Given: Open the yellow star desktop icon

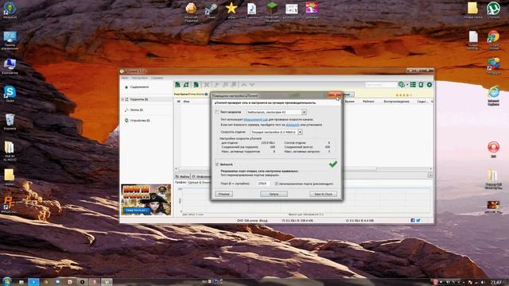Looking at the screenshot, I should click(x=231, y=10).
